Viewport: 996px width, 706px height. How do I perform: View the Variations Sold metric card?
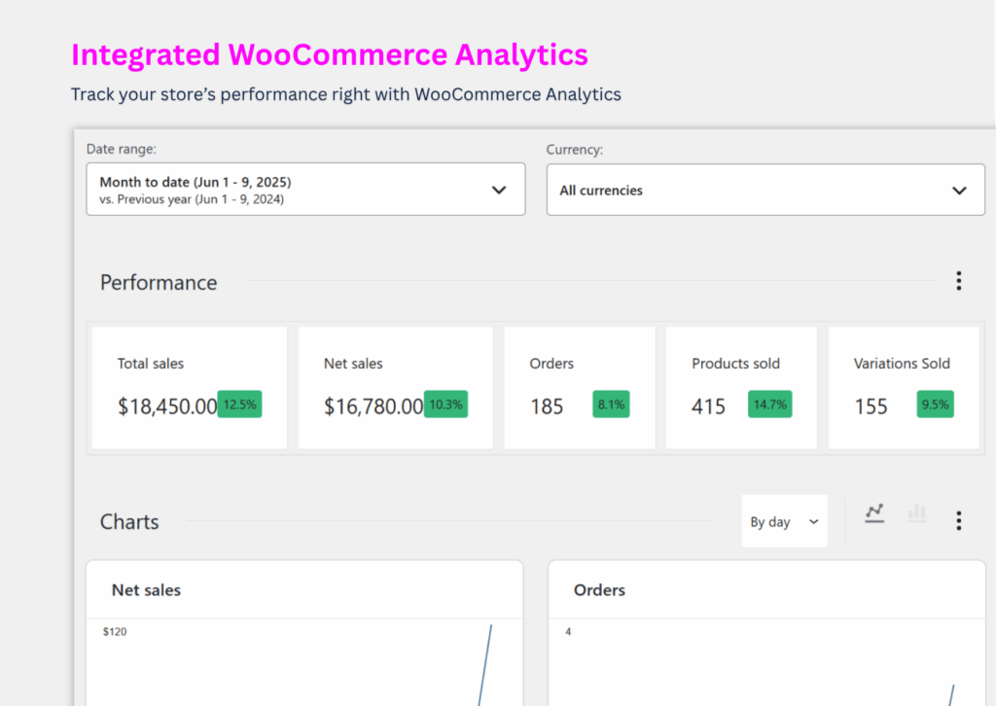point(903,387)
